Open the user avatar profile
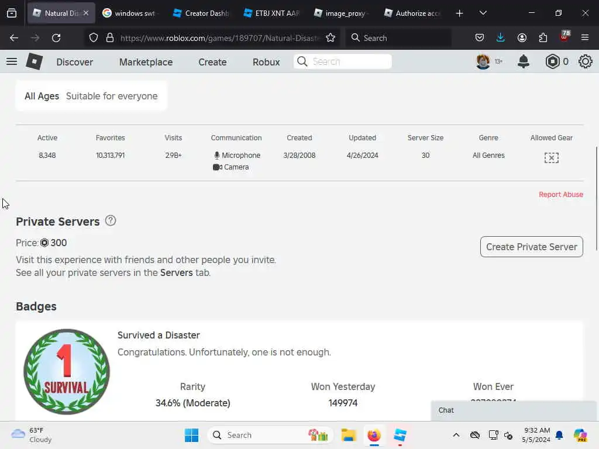 tap(483, 61)
